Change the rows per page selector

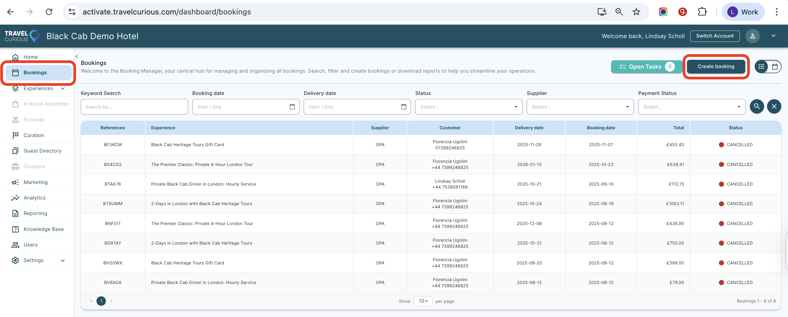point(423,301)
